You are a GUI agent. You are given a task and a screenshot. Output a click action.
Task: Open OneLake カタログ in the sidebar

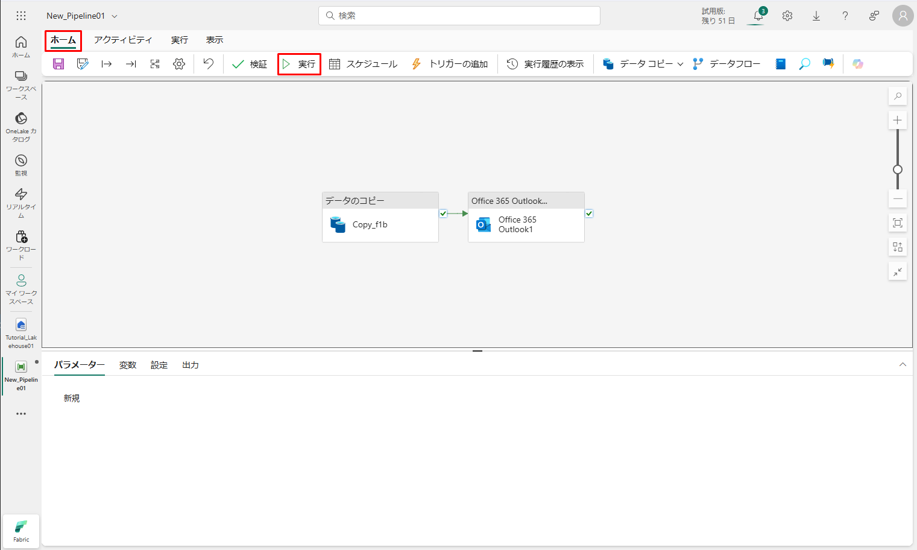coord(21,127)
